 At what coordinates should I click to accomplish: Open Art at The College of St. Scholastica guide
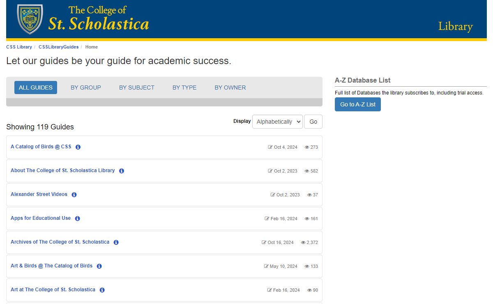click(x=53, y=290)
